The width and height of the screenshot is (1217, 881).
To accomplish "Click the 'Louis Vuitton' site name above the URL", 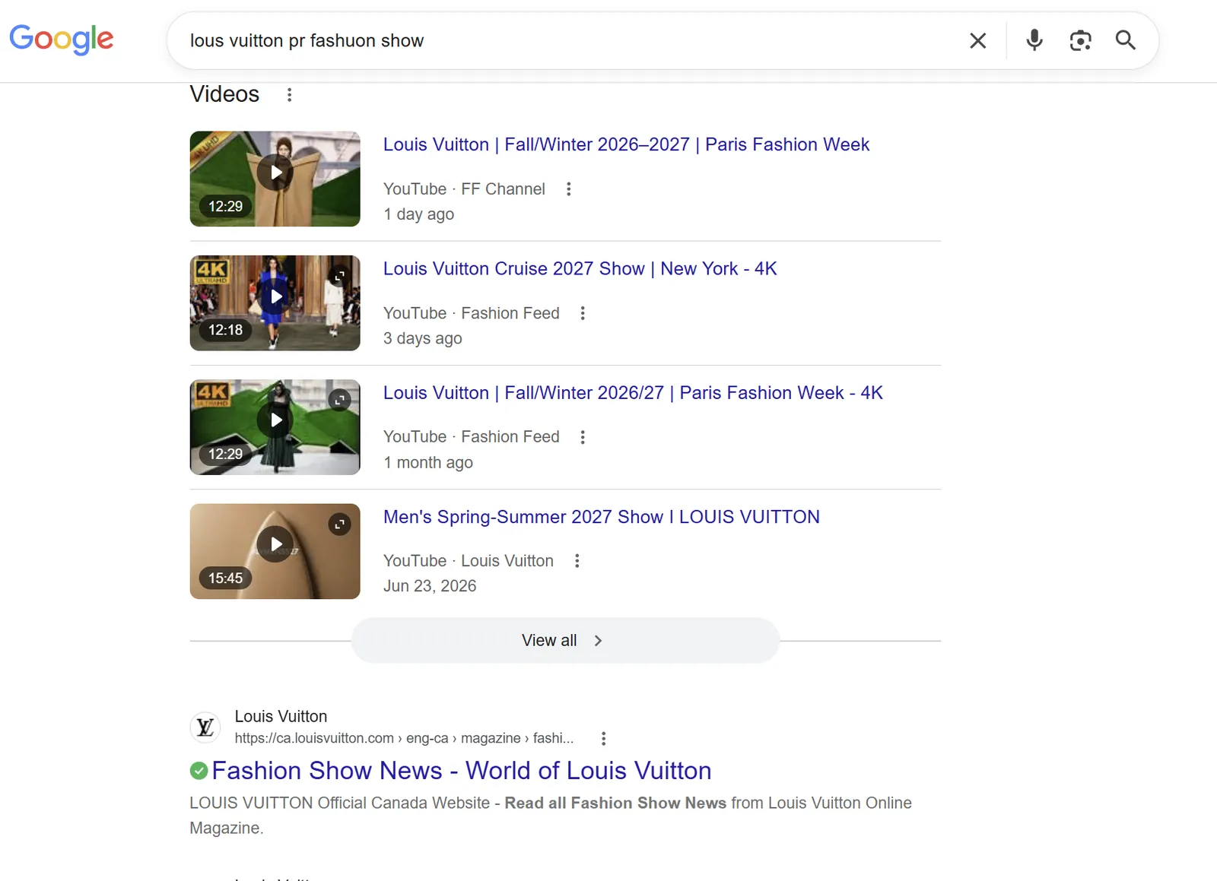I will [281, 716].
